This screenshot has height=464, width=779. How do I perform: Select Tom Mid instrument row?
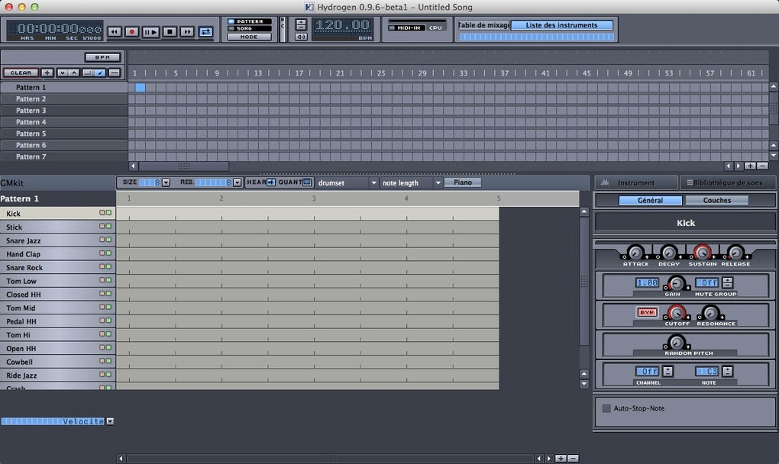coord(57,308)
